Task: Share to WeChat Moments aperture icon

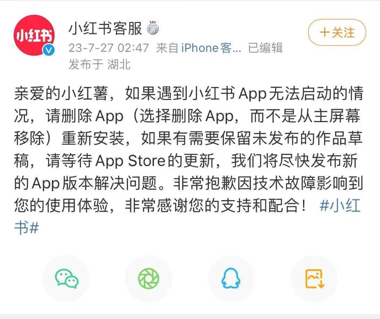Action: click(x=149, y=278)
